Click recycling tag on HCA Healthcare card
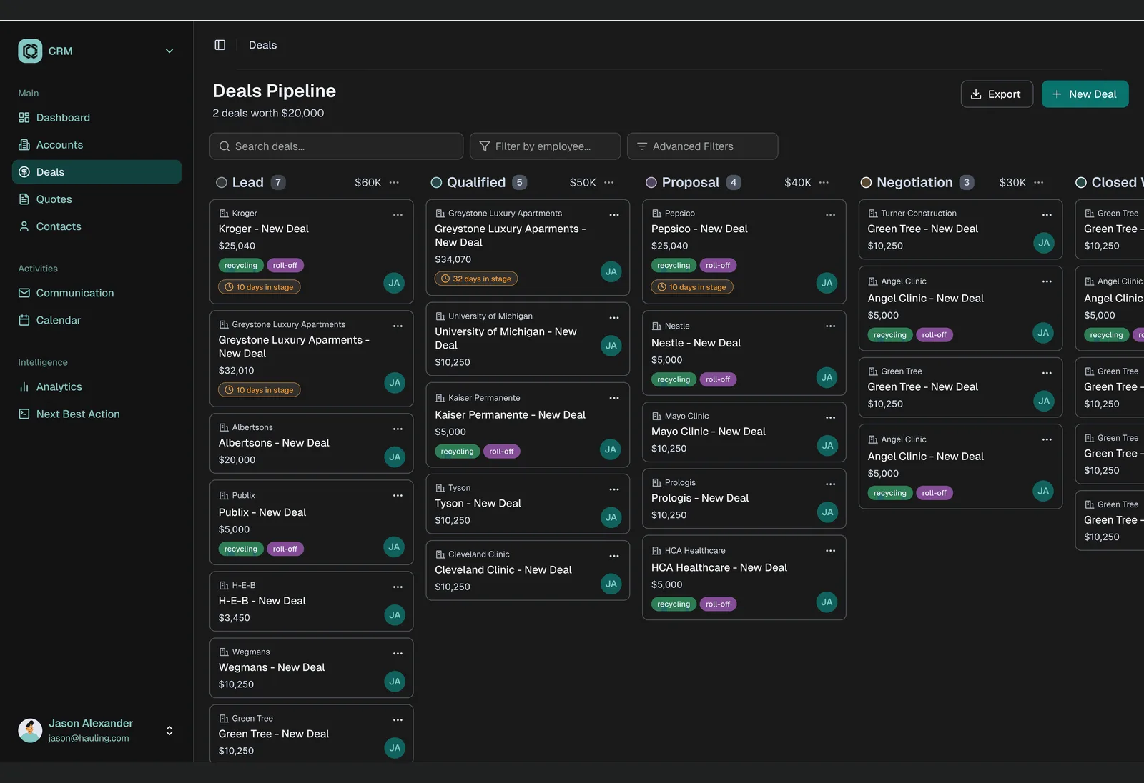Viewport: 1144px width, 783px height. pyautogui.click(x=674, y=604)
